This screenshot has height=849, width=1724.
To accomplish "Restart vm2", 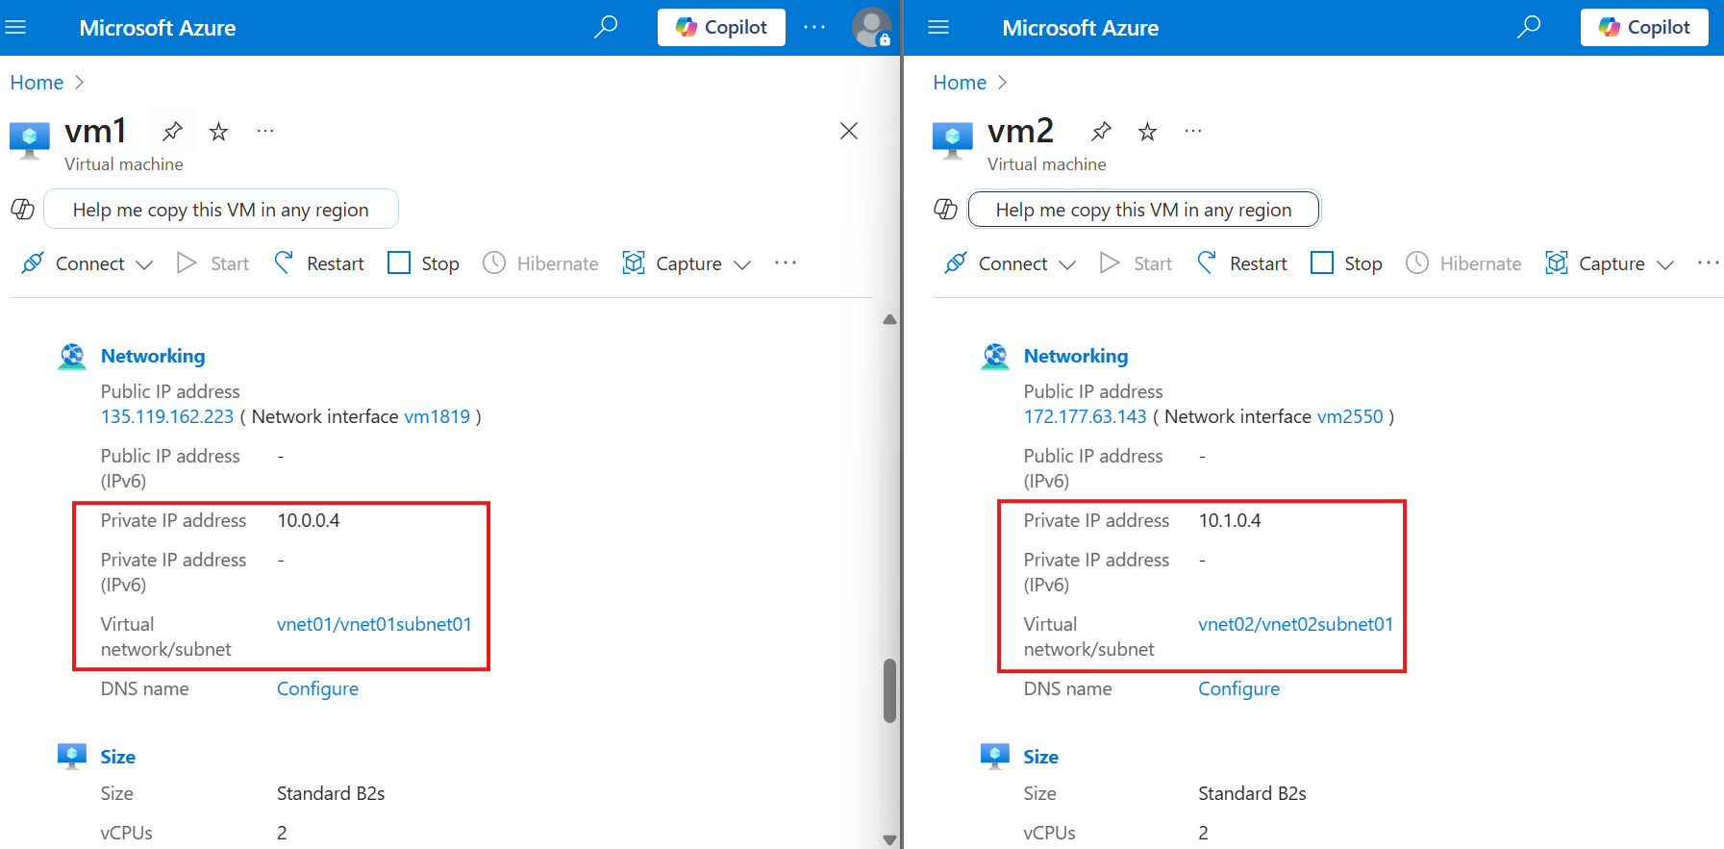I will point(1242,263).
